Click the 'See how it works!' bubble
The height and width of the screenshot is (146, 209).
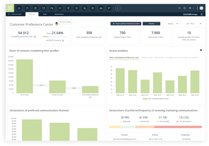[x=65, y=22]
